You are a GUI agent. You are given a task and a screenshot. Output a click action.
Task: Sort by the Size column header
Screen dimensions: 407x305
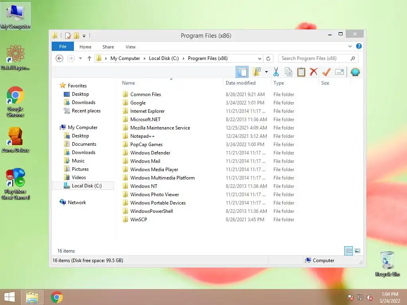tap(334, 83)
